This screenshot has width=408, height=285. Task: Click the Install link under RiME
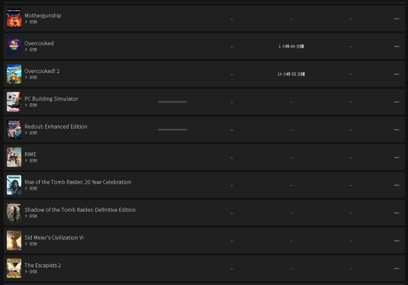tap(31, 161)
